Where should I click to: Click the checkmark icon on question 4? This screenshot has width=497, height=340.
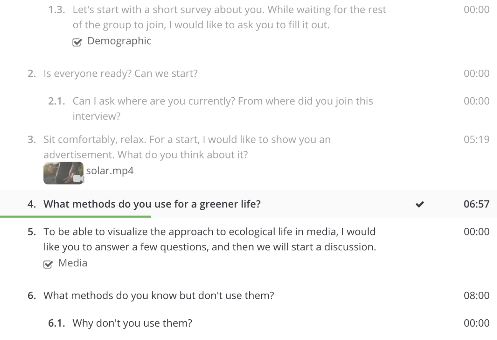click(x=420, y=204)
